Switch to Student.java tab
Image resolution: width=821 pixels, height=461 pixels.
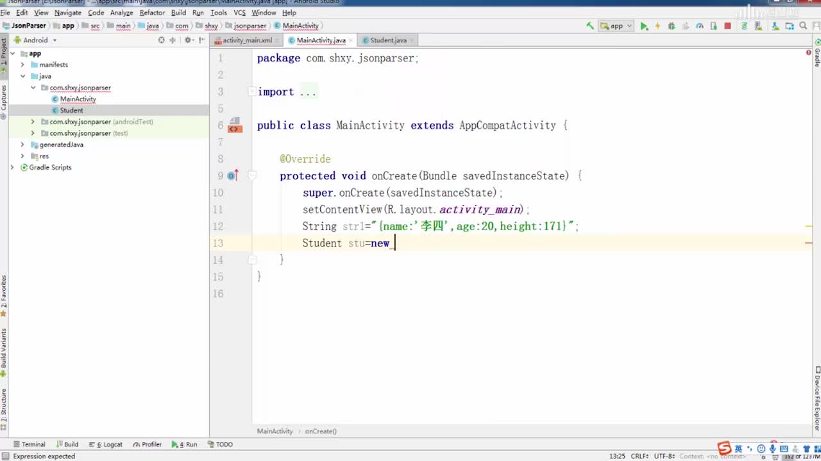pos(388,40)
